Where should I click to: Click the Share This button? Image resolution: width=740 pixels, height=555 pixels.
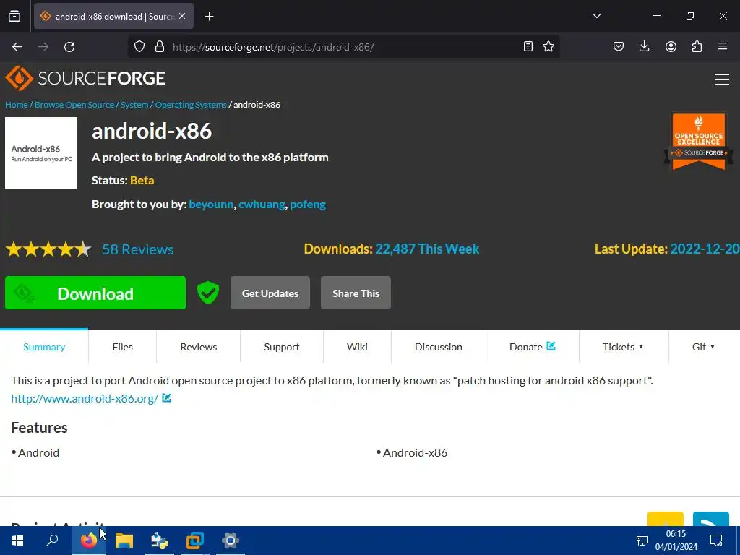(356, 293)
